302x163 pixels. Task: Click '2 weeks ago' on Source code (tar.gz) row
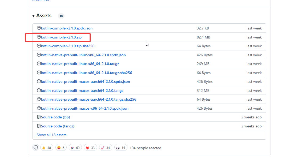click(x=252, y=126)
